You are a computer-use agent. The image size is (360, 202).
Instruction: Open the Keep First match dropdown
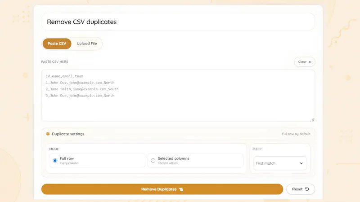(280, 163)
